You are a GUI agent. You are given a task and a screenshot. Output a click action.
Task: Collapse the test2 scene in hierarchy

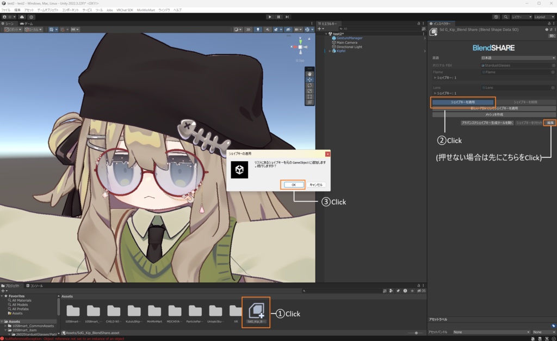pyautogui.click(x=326, y=34)
